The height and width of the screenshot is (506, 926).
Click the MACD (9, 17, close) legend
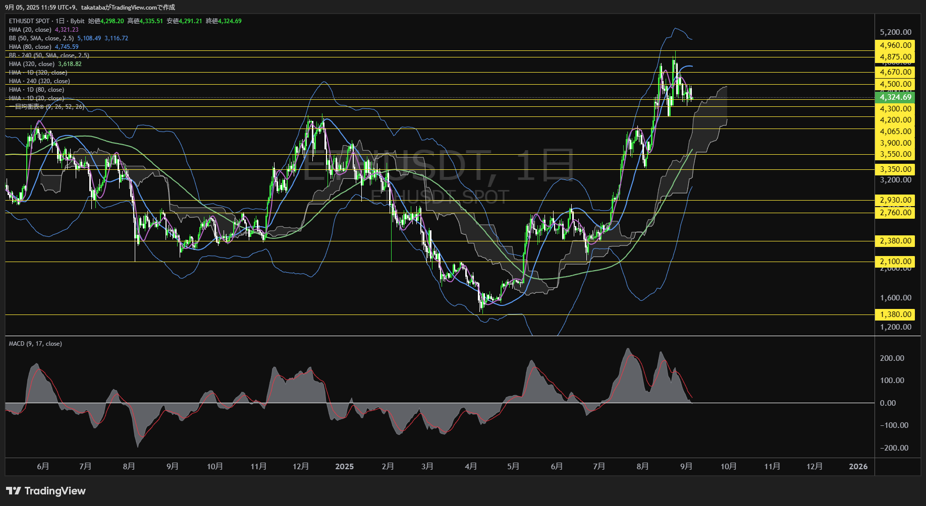point(35,344)
